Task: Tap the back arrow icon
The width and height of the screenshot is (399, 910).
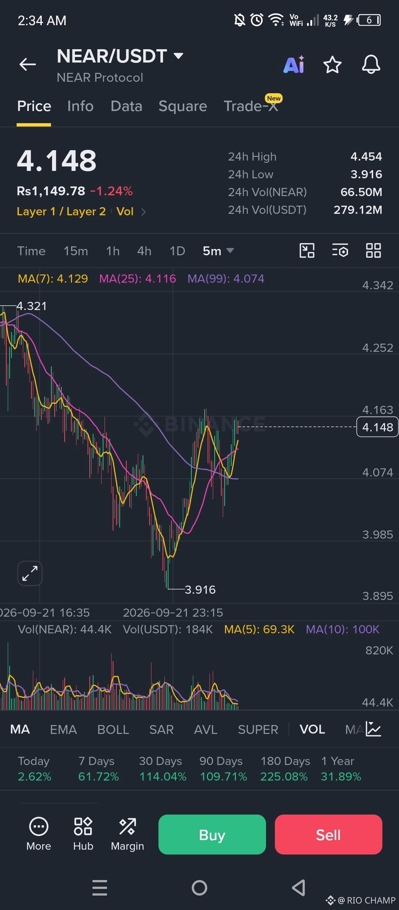Action: click(x=28, y=64)
